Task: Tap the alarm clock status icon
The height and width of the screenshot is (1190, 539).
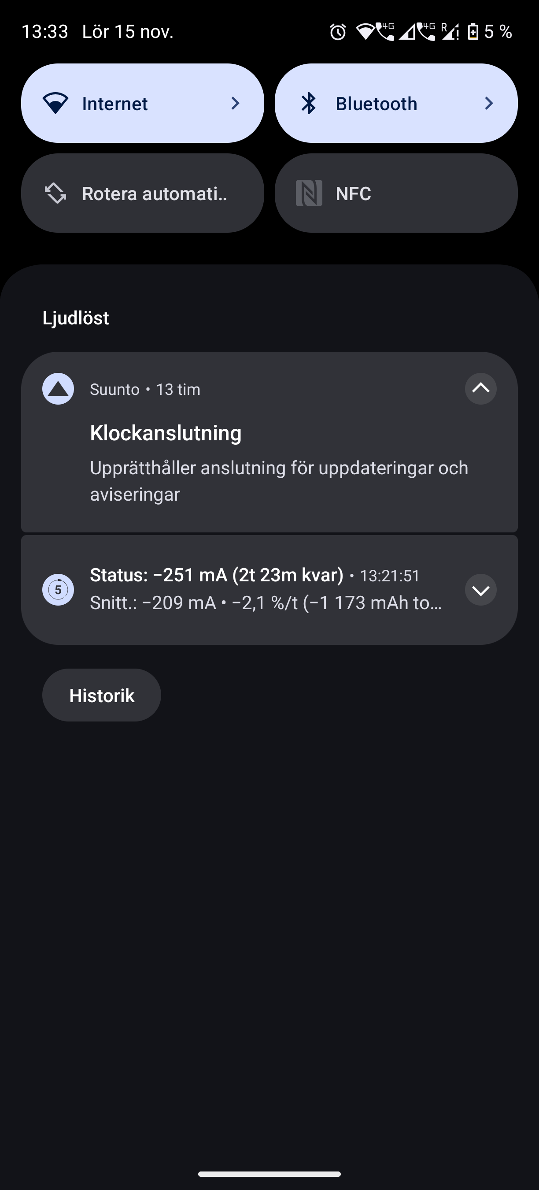Action: point(338,32)
